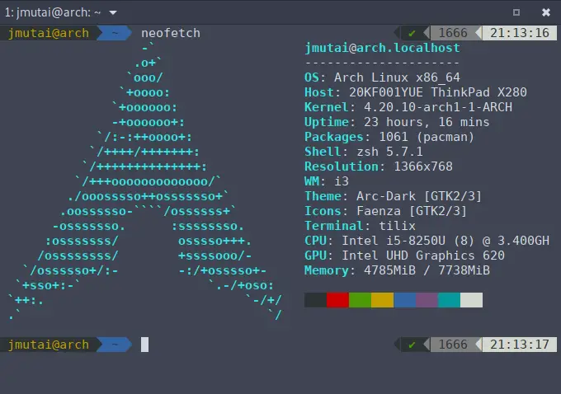The image size is (561, 394).
Task: Click the Icons line 'Faenza [GTK2/3]'
Action: point(386,211)
